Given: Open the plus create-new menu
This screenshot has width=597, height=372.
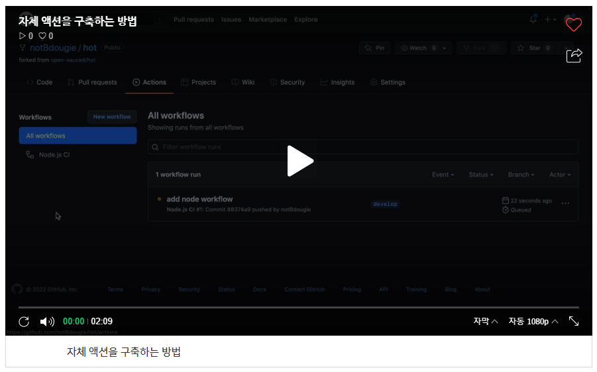Looking at the screenshot, I should tap(551, 19).
